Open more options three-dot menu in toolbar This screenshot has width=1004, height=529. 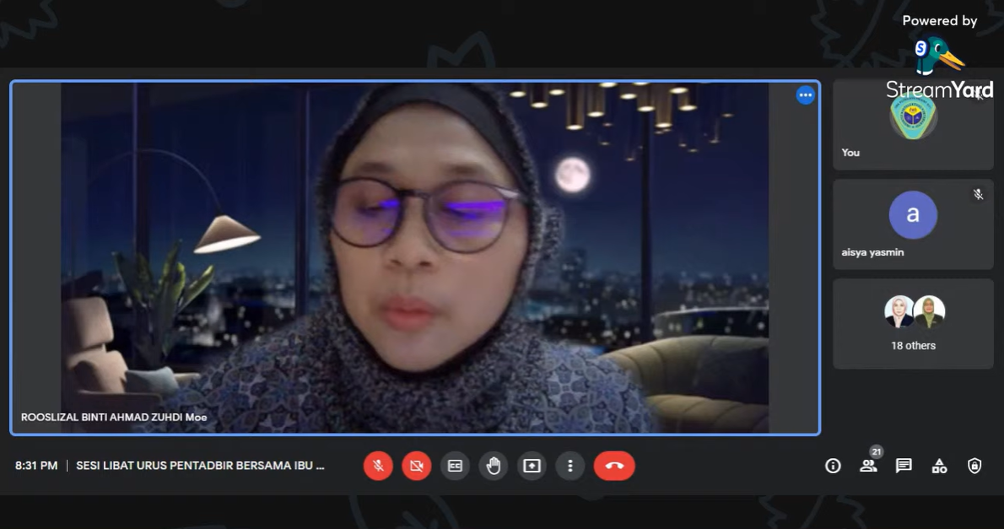570,466
